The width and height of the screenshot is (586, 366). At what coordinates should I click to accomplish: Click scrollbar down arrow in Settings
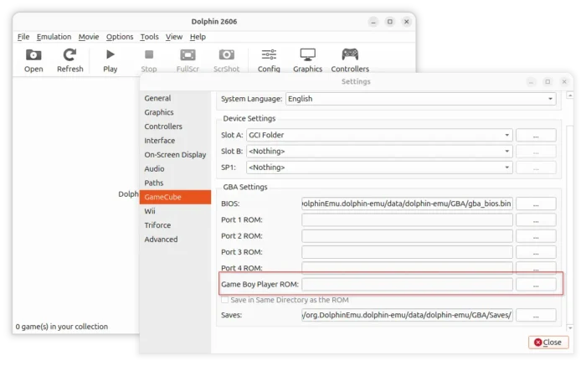570,327
